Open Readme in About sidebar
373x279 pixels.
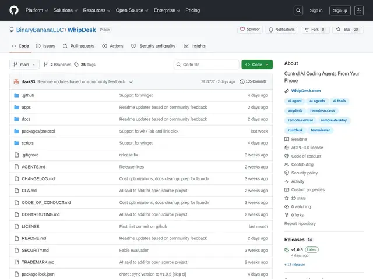click(295, 139)
